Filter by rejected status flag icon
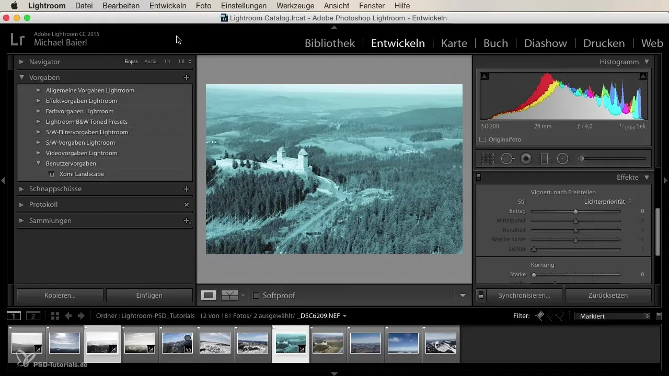This screenshot has width=669, height=376. 560,315
